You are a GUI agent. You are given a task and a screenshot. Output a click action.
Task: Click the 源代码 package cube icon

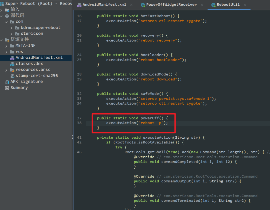tap(7, 16)
